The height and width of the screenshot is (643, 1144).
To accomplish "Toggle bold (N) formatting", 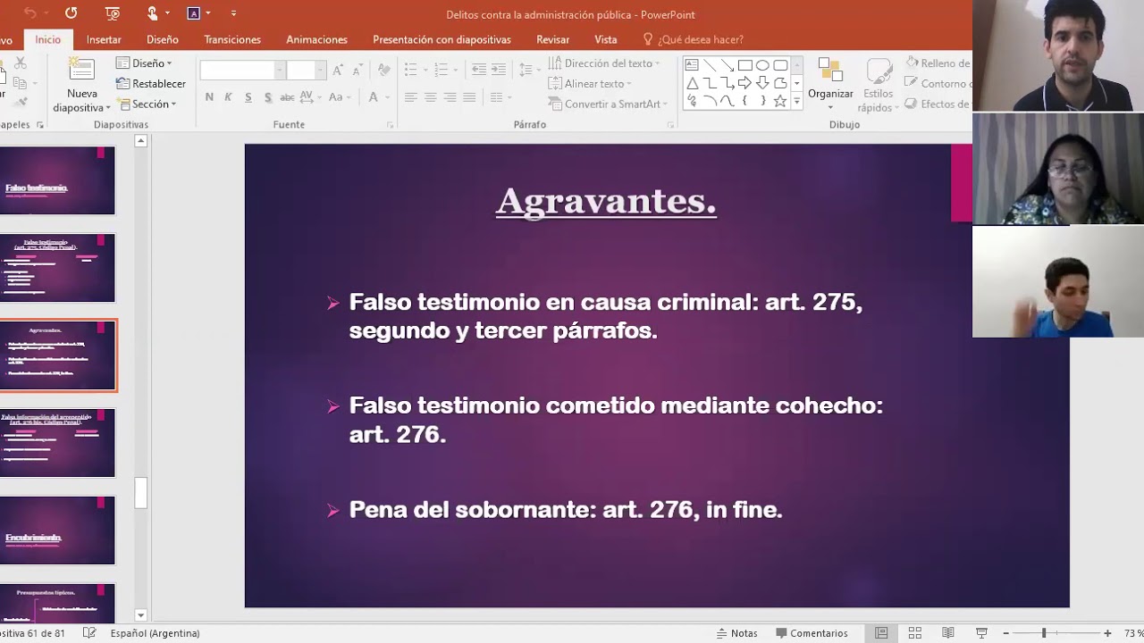I will (209, 97).
